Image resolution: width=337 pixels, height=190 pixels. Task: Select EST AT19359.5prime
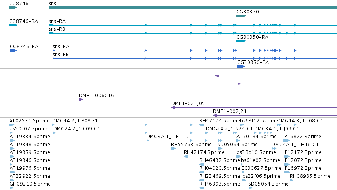[12, 156]
